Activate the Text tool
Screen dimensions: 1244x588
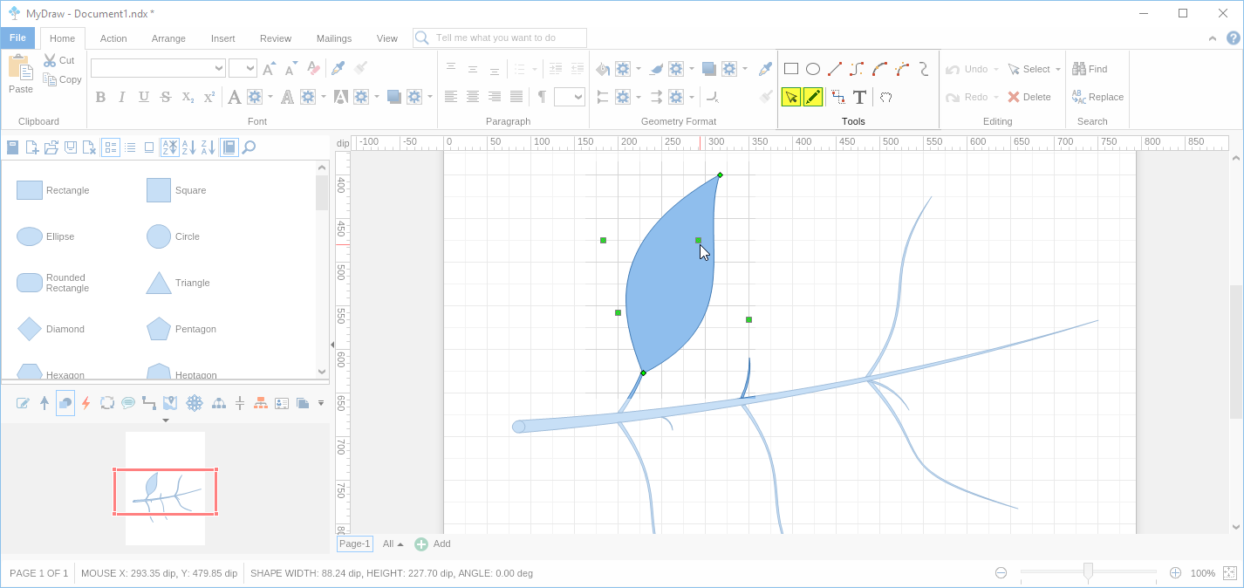pyautogui.click(x=859, y=97)
